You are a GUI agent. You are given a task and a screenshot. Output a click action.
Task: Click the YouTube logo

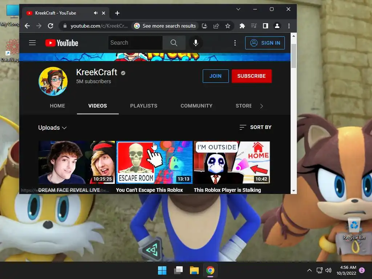coord(62,43)
